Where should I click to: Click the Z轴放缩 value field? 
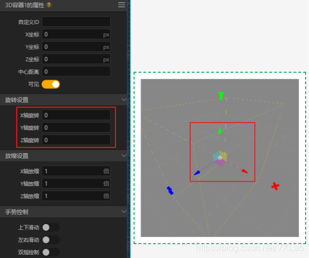point(76,196)
